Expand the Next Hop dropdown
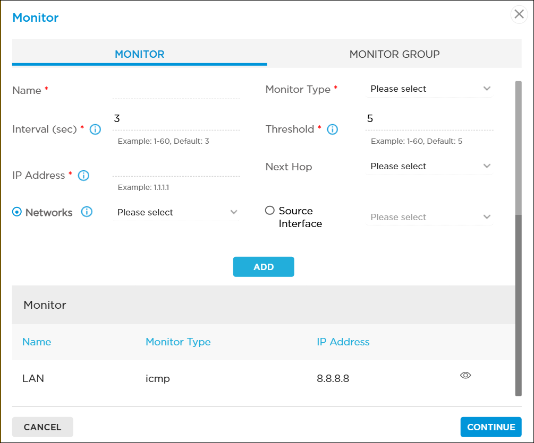The width and height of the screenshot is (534, 443). (429, 167)
